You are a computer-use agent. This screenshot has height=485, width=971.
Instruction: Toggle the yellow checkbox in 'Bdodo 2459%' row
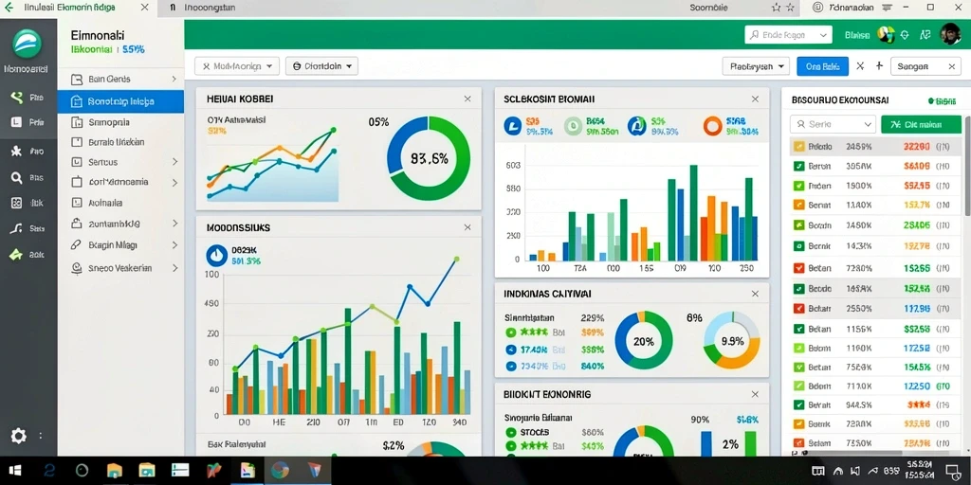(x=798, y=147)
